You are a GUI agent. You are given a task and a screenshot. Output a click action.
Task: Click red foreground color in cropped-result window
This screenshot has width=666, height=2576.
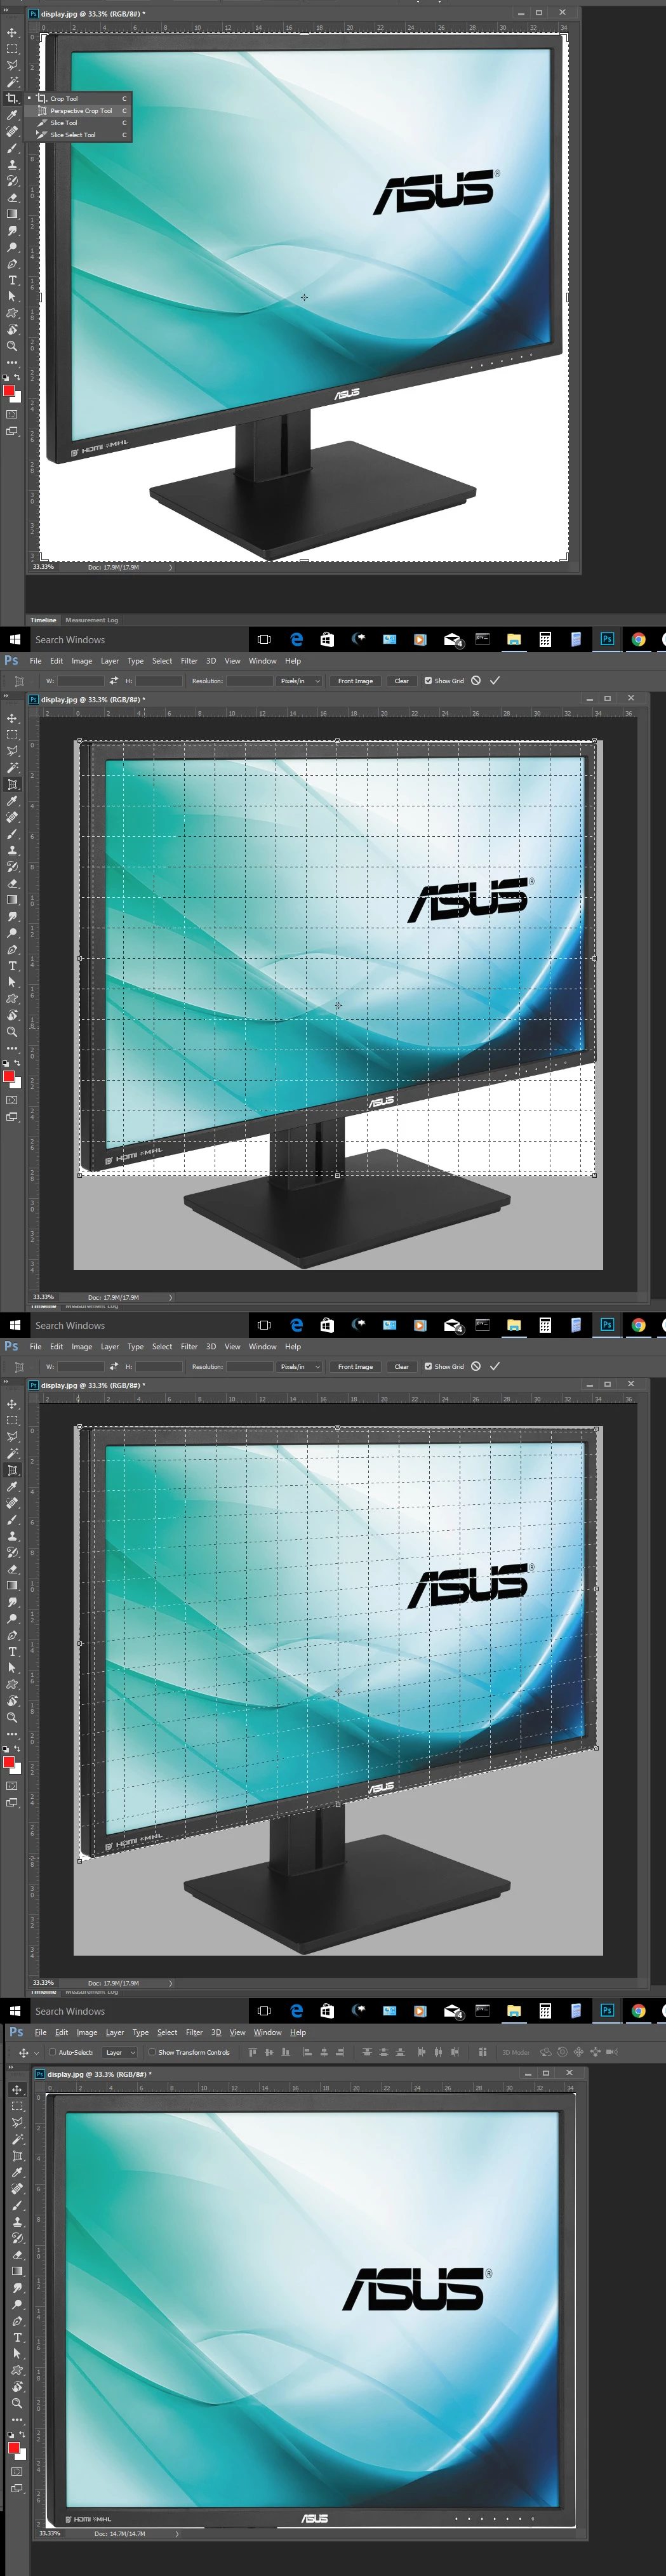(13, 2447)
